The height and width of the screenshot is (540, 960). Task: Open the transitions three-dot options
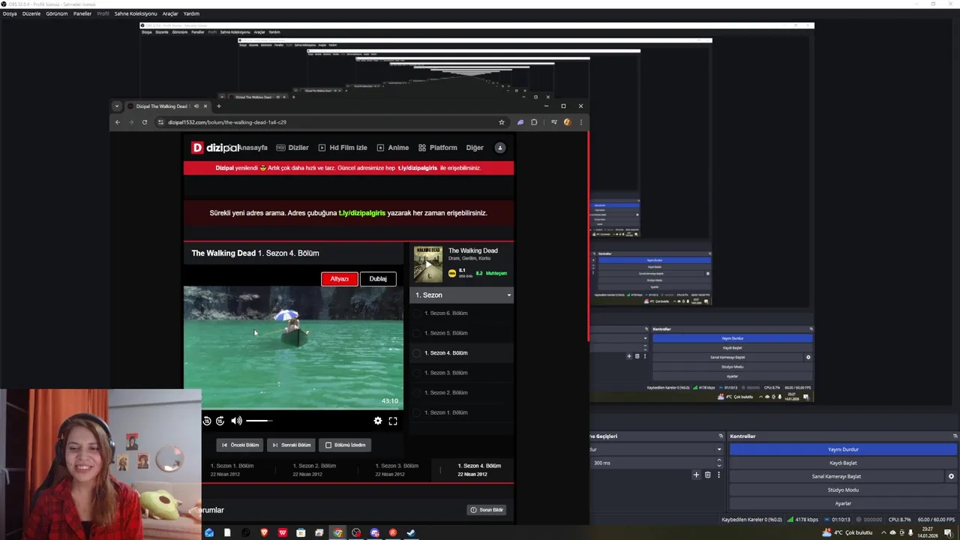(718, 475)
